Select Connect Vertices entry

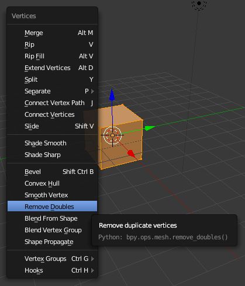tap(52, 114)
